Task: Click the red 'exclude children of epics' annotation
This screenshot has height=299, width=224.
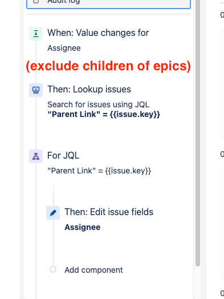Action: (x=108, y=66)
